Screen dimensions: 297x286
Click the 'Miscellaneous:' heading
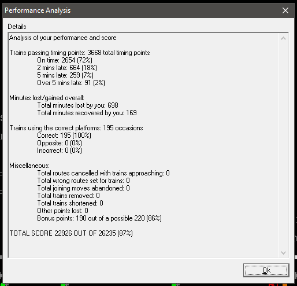29,166
